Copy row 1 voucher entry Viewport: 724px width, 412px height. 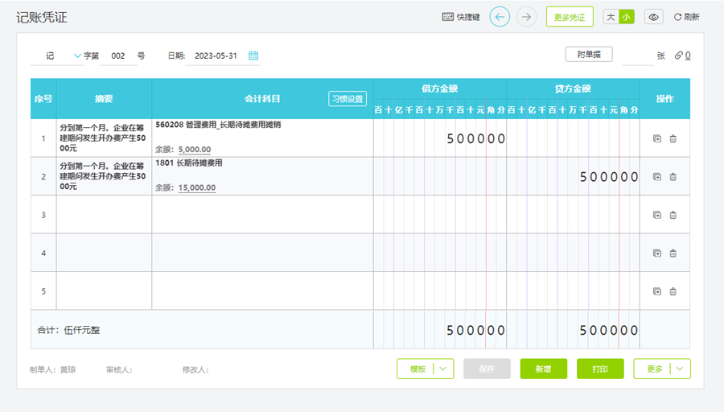coord(657,138)
